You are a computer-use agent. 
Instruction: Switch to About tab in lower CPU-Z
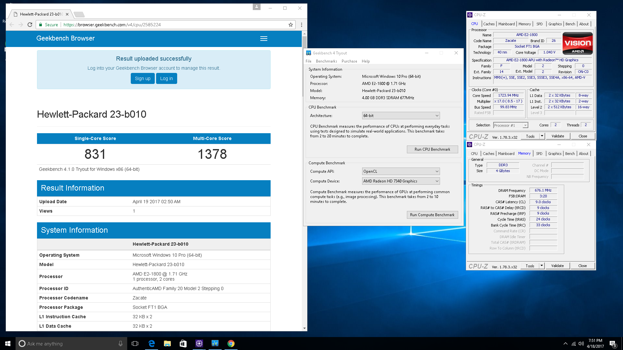pyautogui.click(x=584, y=154)
